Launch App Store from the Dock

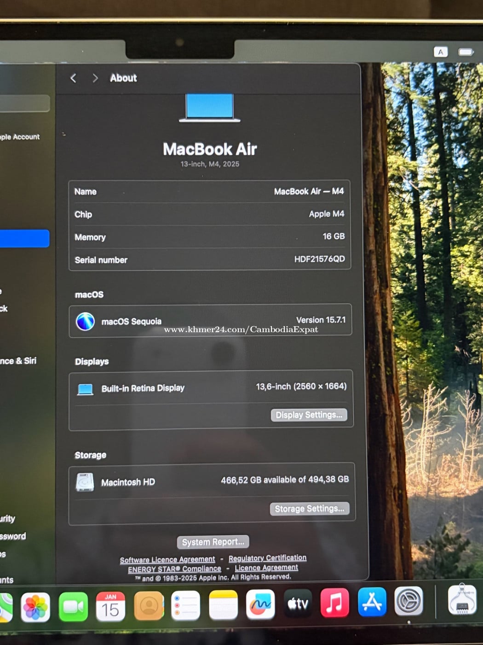pos(372,602)
